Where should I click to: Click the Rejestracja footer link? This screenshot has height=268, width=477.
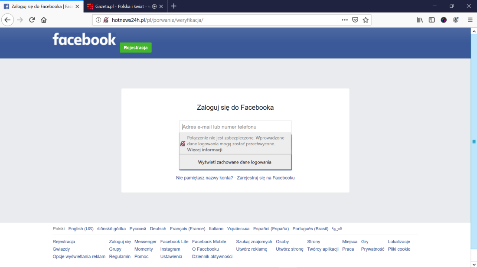[64, 242]
